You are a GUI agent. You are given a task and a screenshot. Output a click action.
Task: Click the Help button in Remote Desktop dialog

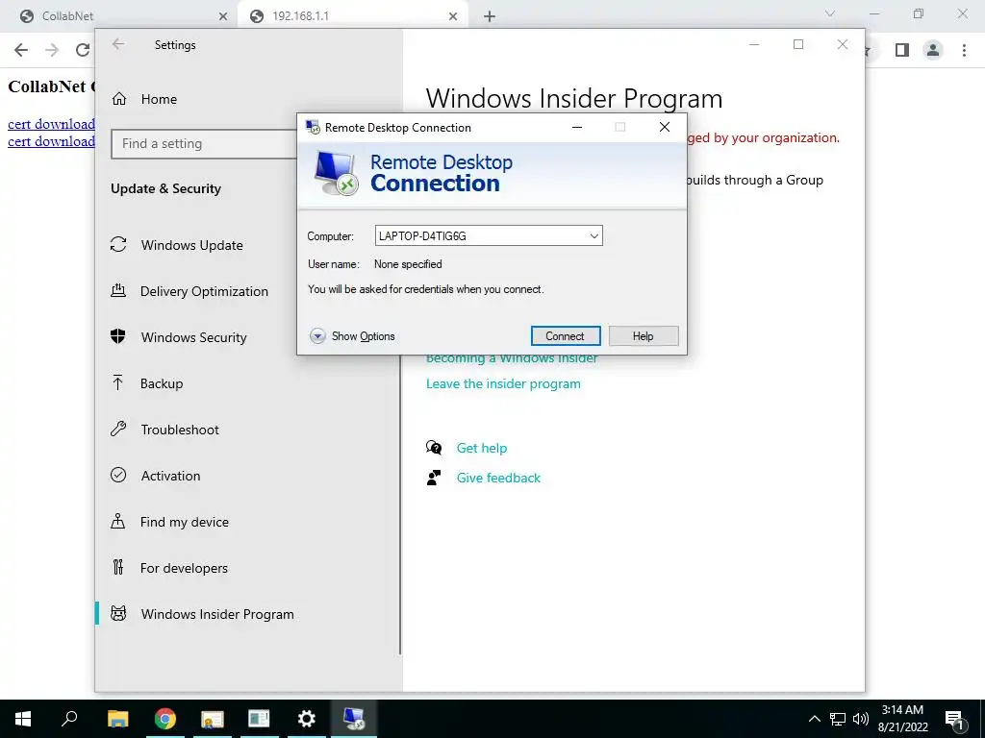tap(644, 335)
